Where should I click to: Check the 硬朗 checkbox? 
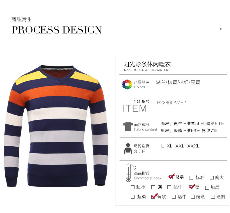point(213,197)
